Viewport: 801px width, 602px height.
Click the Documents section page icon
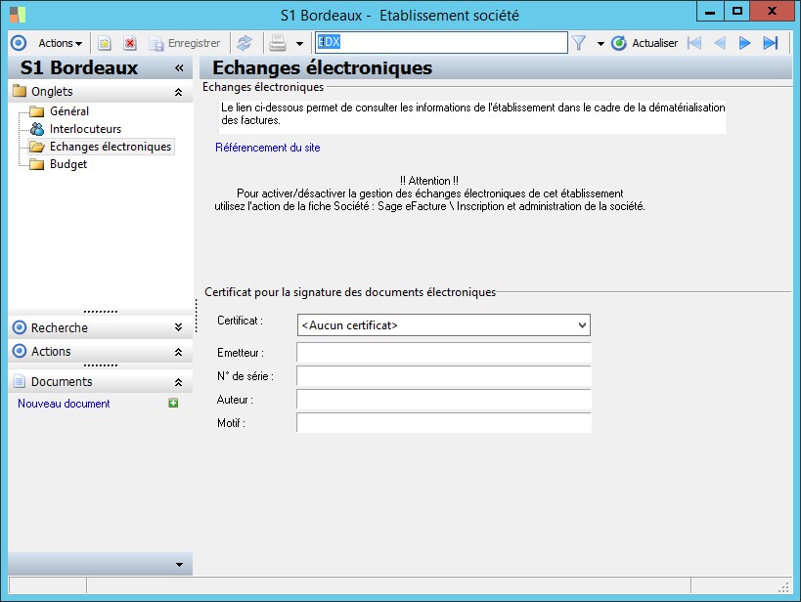coord(20,381)
